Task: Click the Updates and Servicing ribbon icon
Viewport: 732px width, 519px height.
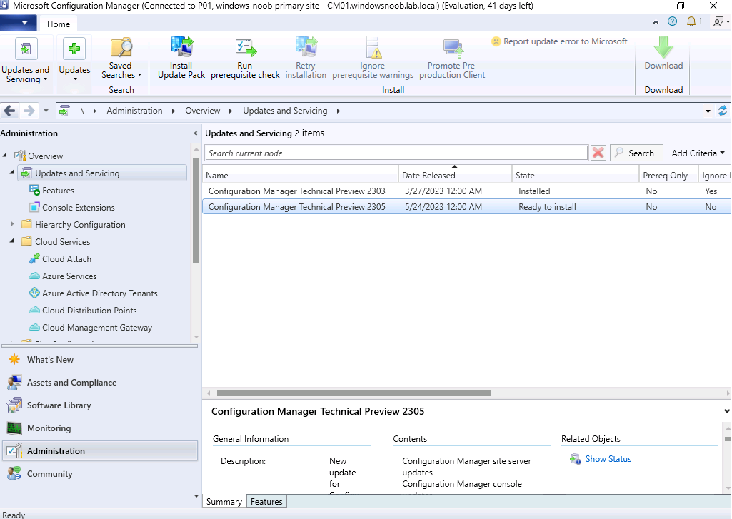Action: click(x=26, y=49)
